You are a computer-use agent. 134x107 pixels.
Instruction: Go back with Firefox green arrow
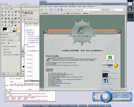coord(42,10)
